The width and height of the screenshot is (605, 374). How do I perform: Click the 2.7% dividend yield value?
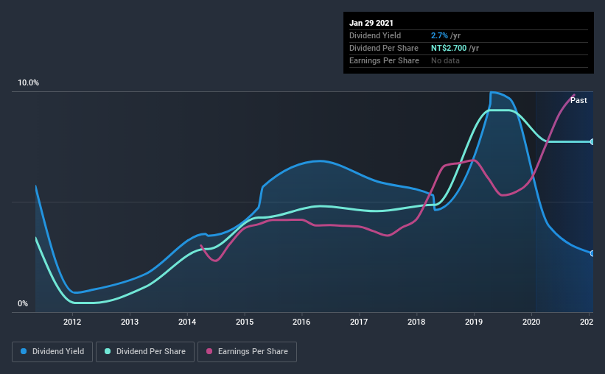tap(439, 35)
